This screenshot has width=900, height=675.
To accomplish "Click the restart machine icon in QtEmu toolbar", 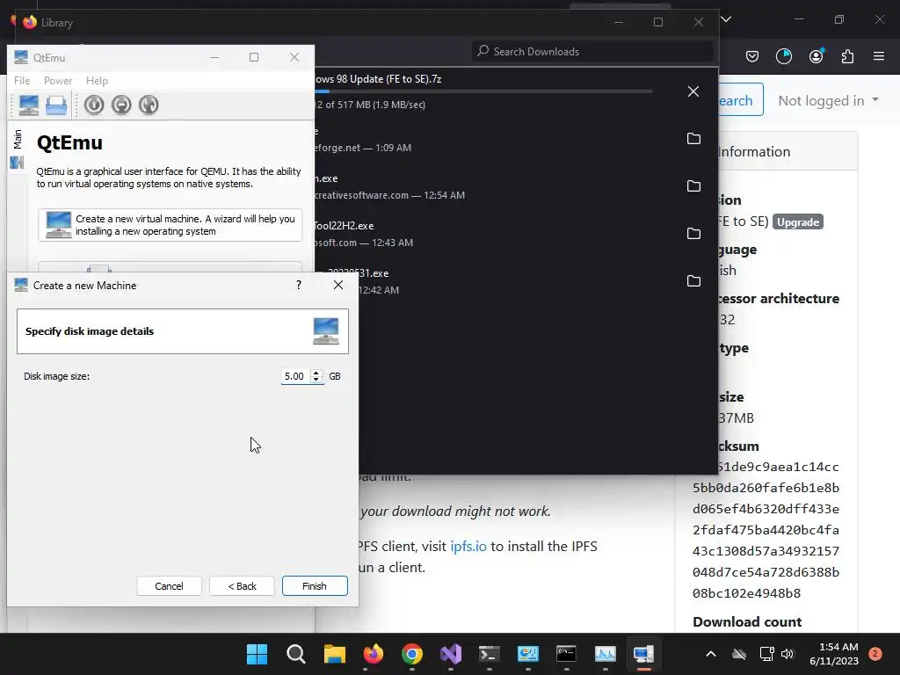I will click(x=149, y=105).
